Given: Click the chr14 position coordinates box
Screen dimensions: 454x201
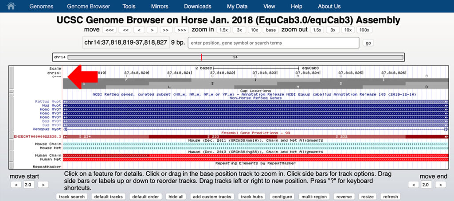Looking at the screenshot, I should [125, 43].
